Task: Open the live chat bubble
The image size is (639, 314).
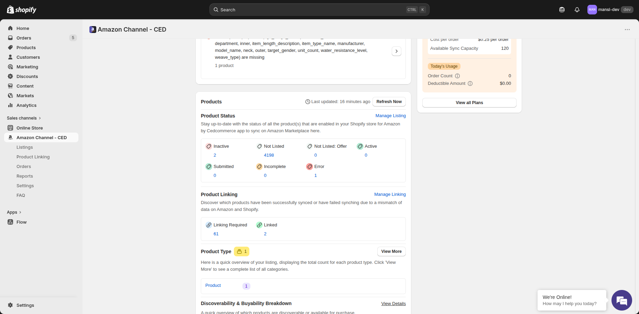Action: [621, 300]
